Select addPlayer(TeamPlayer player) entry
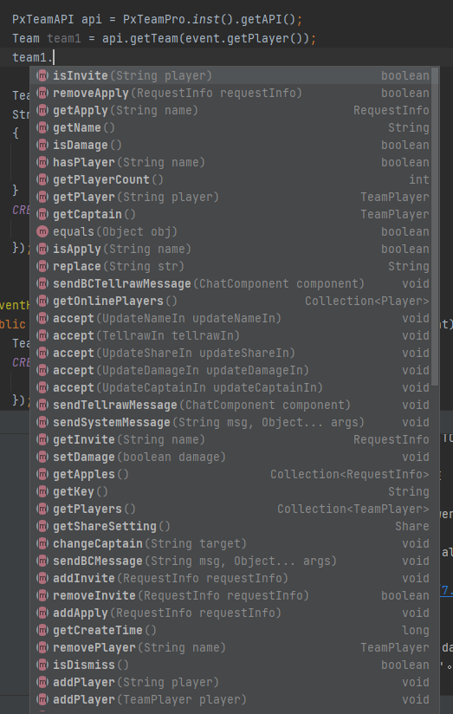This screenshot has height=714, width=453. [x=232, y=699]
